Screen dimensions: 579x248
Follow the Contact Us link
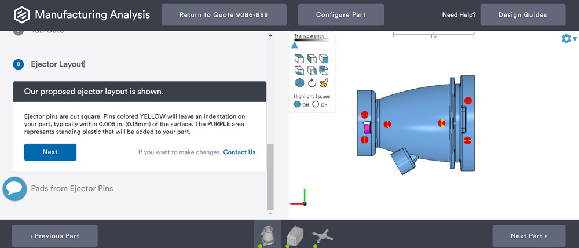[239, 152]
